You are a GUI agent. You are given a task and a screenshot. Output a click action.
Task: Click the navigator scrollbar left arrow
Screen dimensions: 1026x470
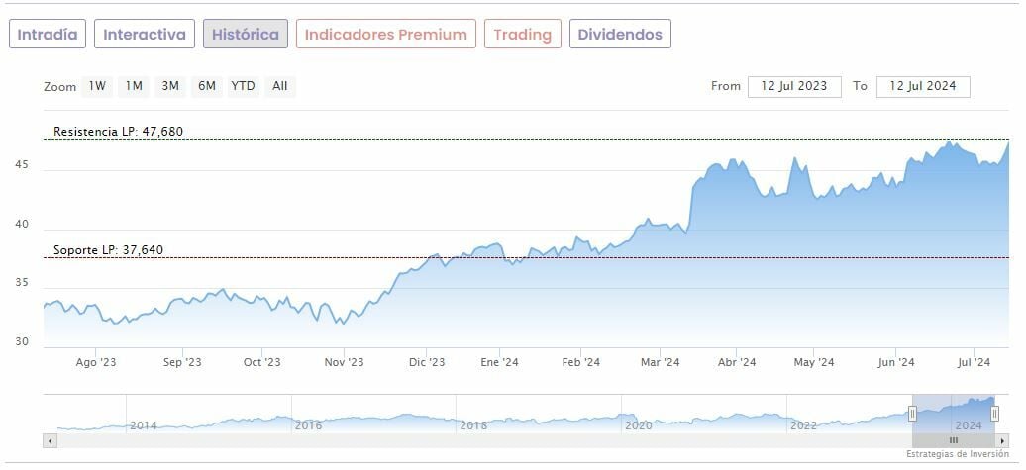(50, 440)
